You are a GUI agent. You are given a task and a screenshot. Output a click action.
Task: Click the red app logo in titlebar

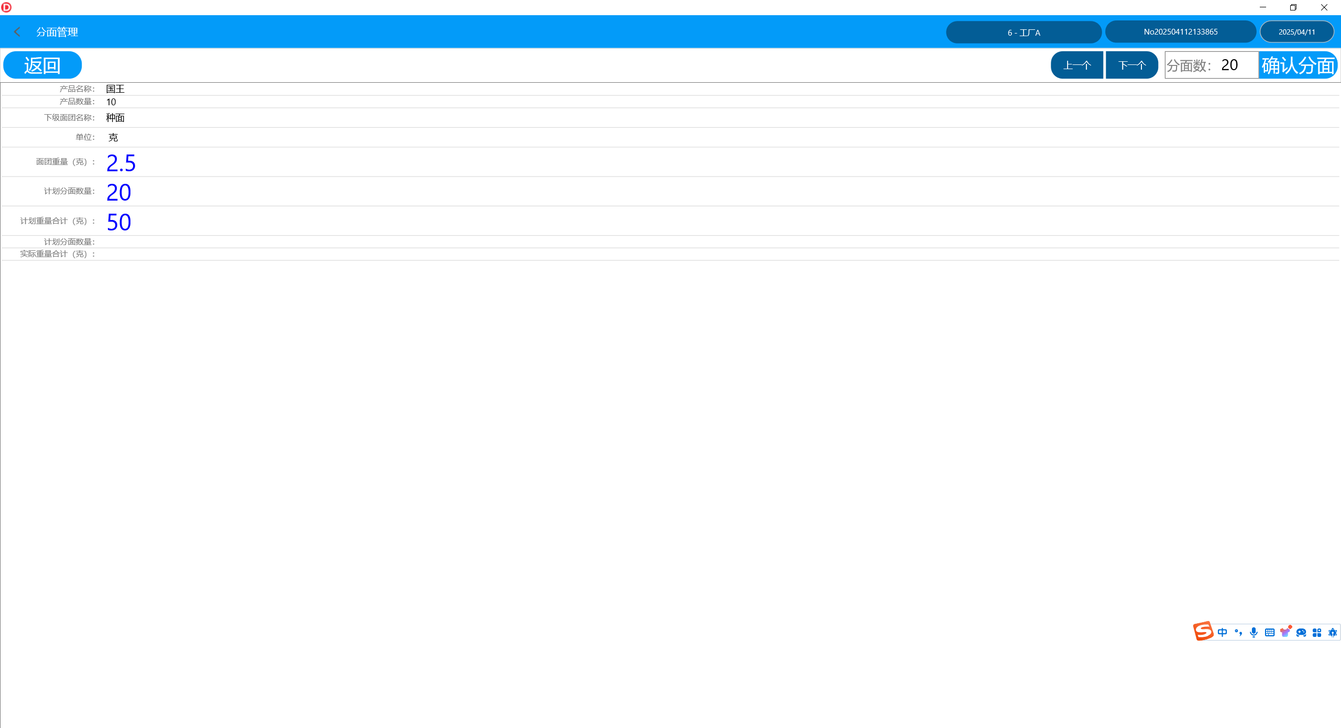click(x=6, y=7)
